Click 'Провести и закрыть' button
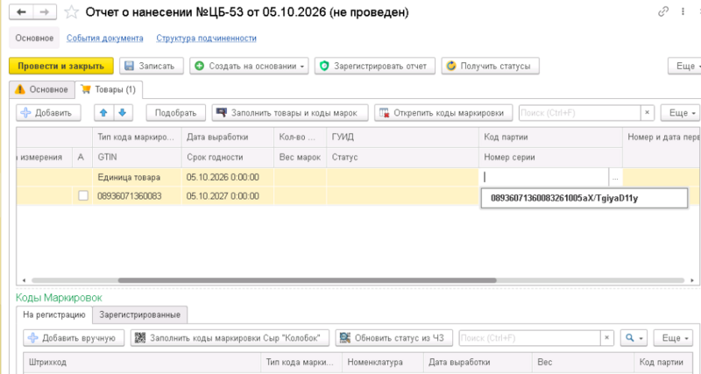 click(x=61, y=67)
